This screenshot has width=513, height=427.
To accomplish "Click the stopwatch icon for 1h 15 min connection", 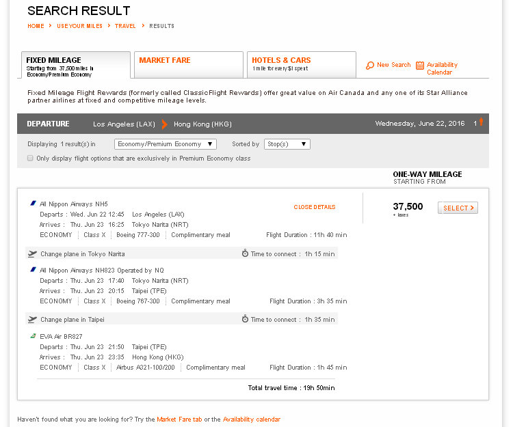I will [x=245, y=253].
